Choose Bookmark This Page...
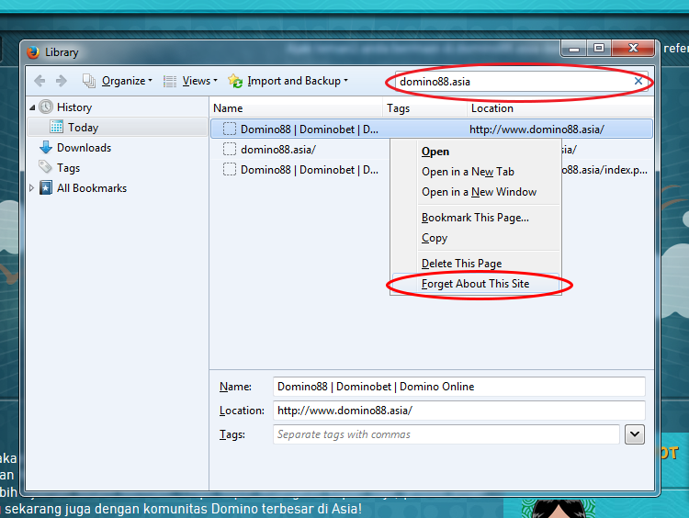The width and height of the screenshot is (689, 518). pos(475,218)
